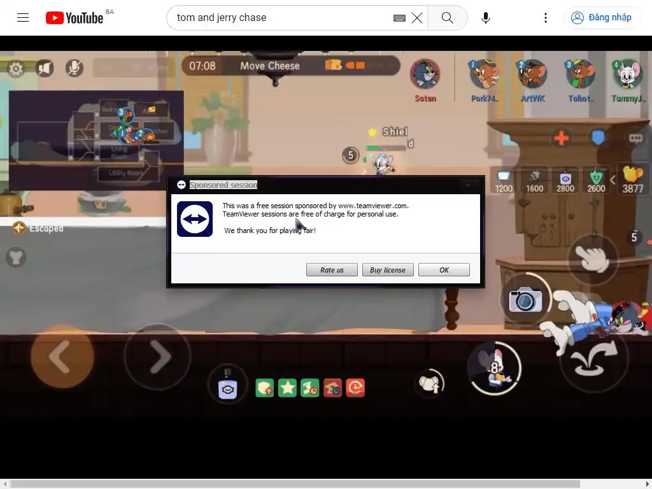Select player 2 mouse avatar ArtWK
Screen dimensions: 652x489
coord(532,74)
